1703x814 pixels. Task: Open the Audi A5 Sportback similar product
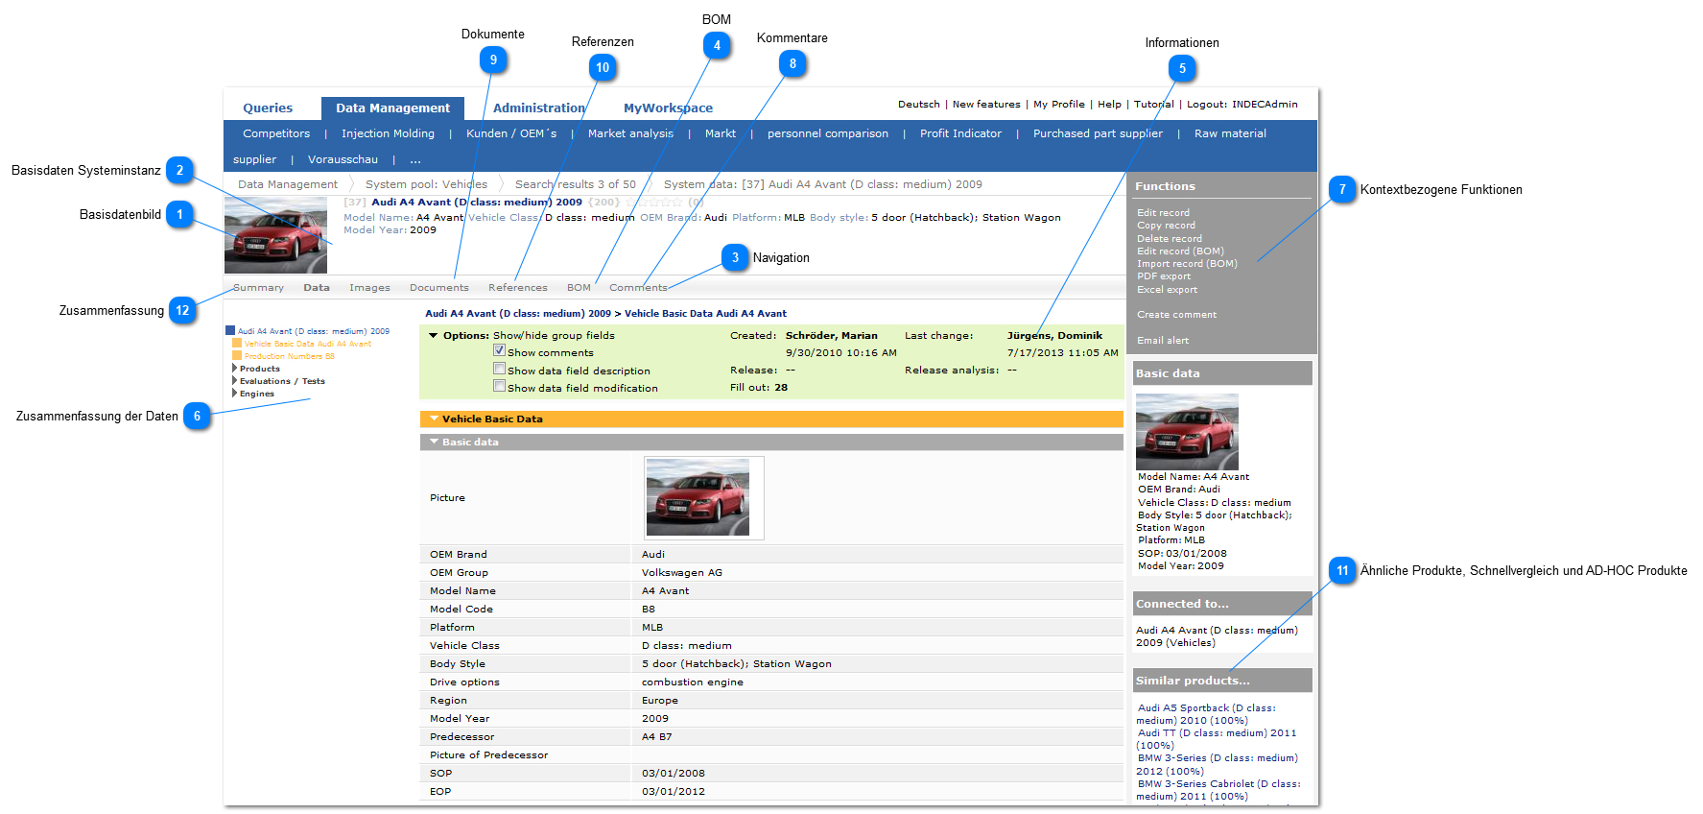(1206, 714)
